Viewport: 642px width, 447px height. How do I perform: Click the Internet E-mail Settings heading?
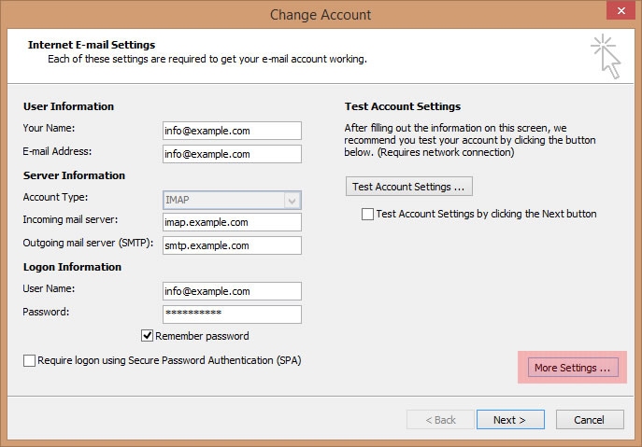(x=92, y=45)
